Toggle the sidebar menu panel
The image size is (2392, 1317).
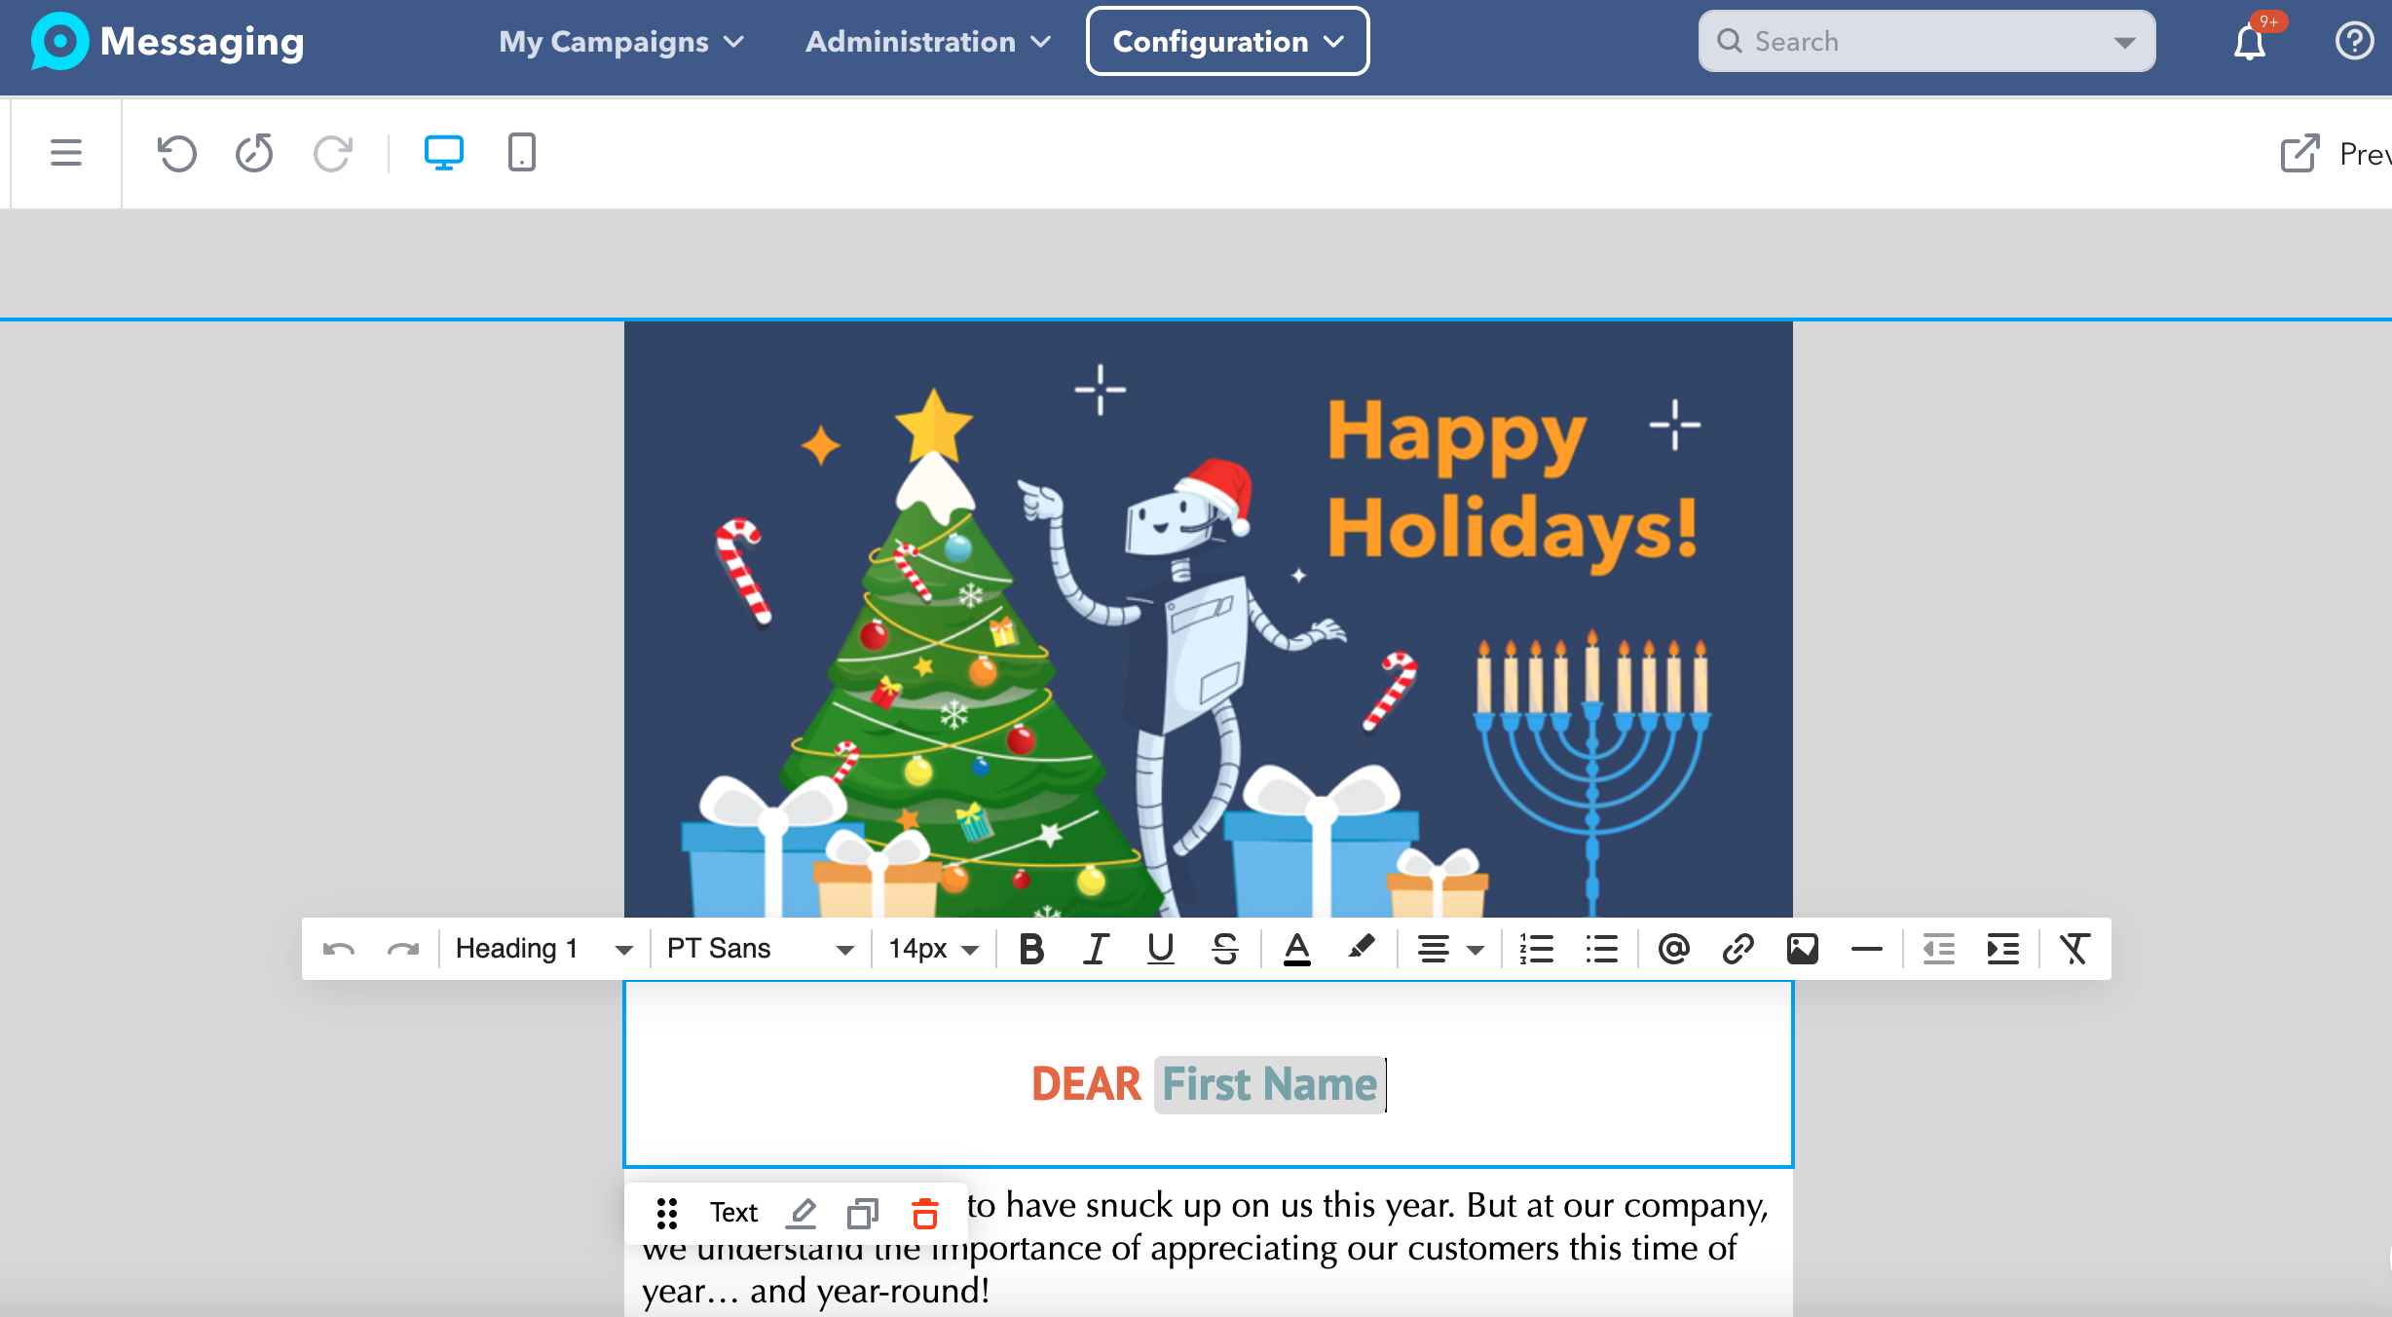(x=65, y=151)
